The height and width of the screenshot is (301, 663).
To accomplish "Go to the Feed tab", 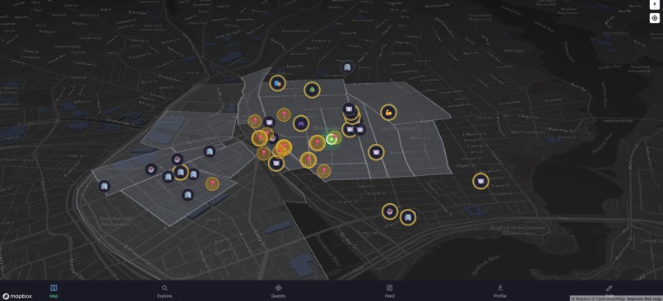I will click(389, 291).
